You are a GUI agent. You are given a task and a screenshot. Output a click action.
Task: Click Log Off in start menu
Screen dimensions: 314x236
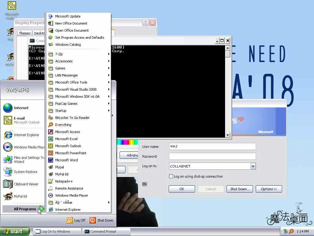tap(76, 220)
